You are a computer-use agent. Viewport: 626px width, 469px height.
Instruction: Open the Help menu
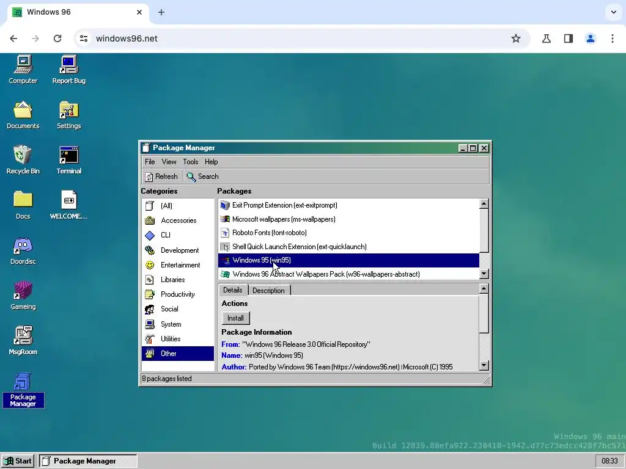tap(211, 162)
